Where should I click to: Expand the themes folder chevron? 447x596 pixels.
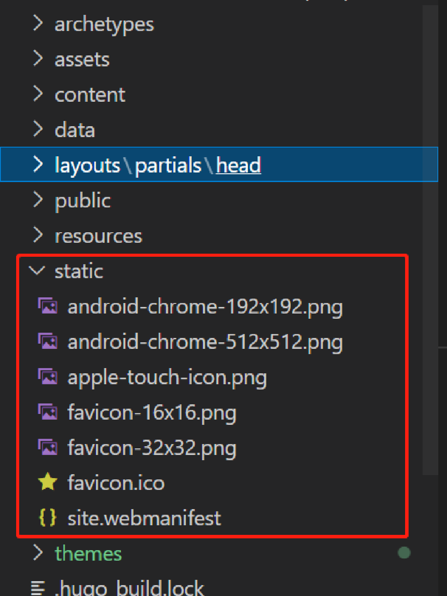tap(38, 553)
